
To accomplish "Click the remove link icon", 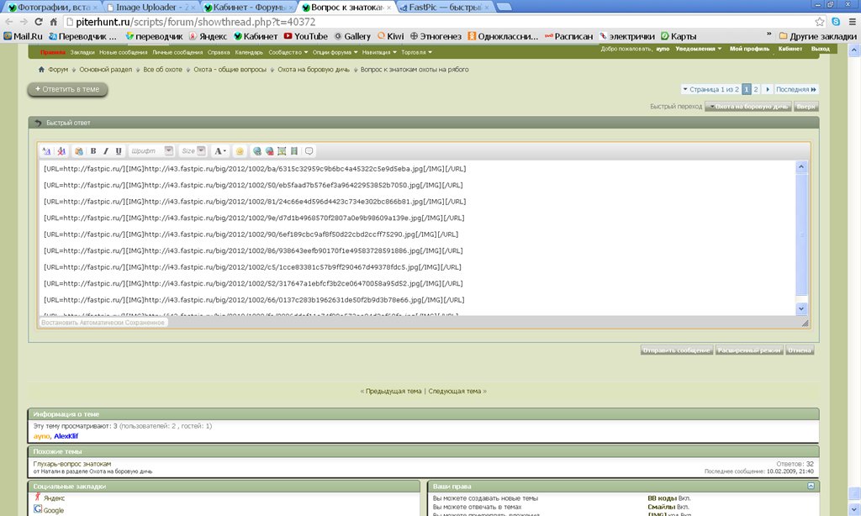I will click(x=270, y=151).
